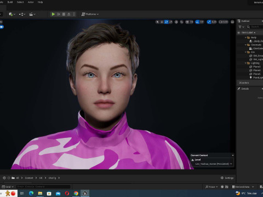Open Outliner filter dropdown
The image size is (263, 197).
tap(241, 27)
